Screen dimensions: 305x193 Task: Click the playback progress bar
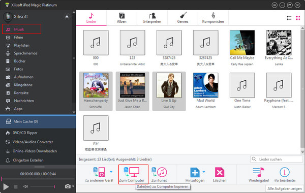coord(38,179)
